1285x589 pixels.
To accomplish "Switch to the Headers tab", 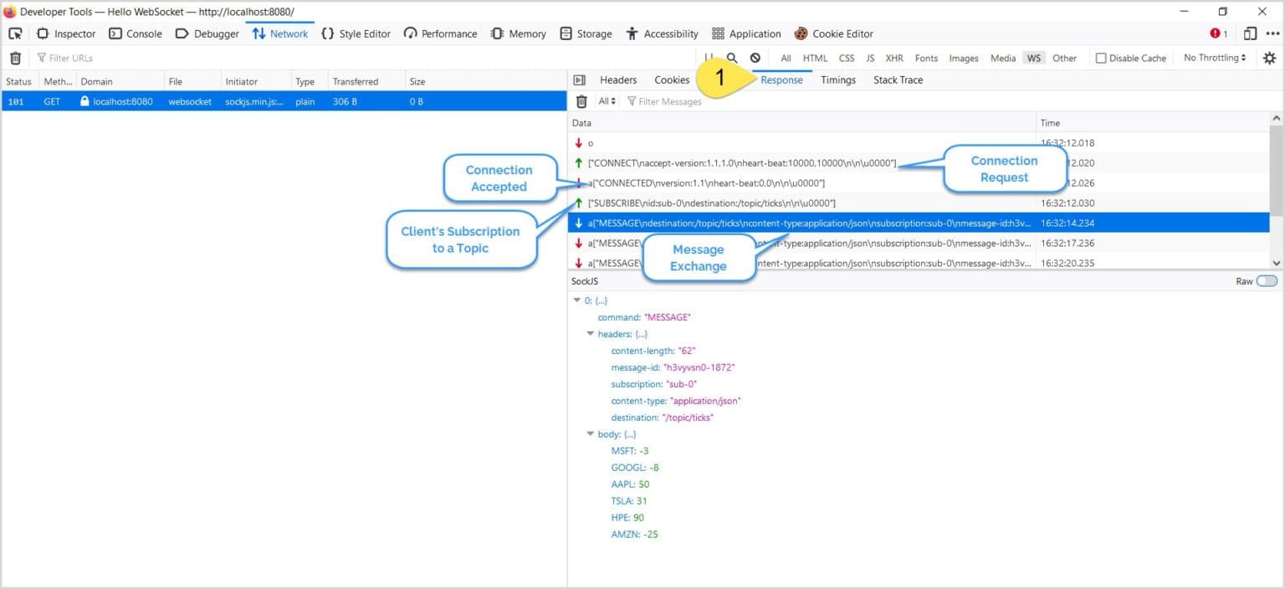I will 617,79.
